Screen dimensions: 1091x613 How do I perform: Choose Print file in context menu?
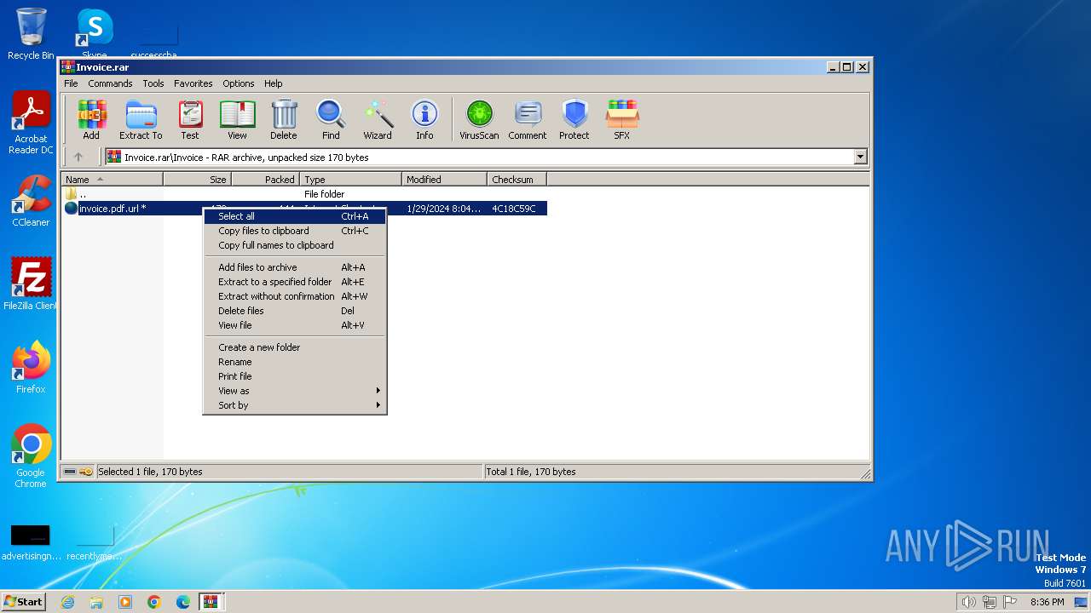click(x=295, y=376)
